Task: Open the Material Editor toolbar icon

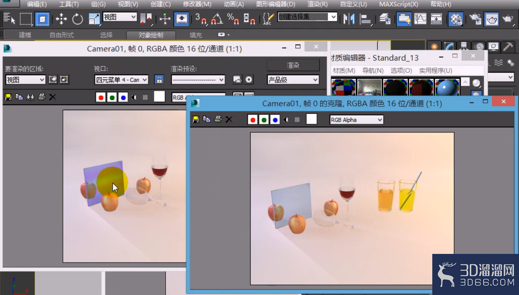Action: tap(456, 19)
